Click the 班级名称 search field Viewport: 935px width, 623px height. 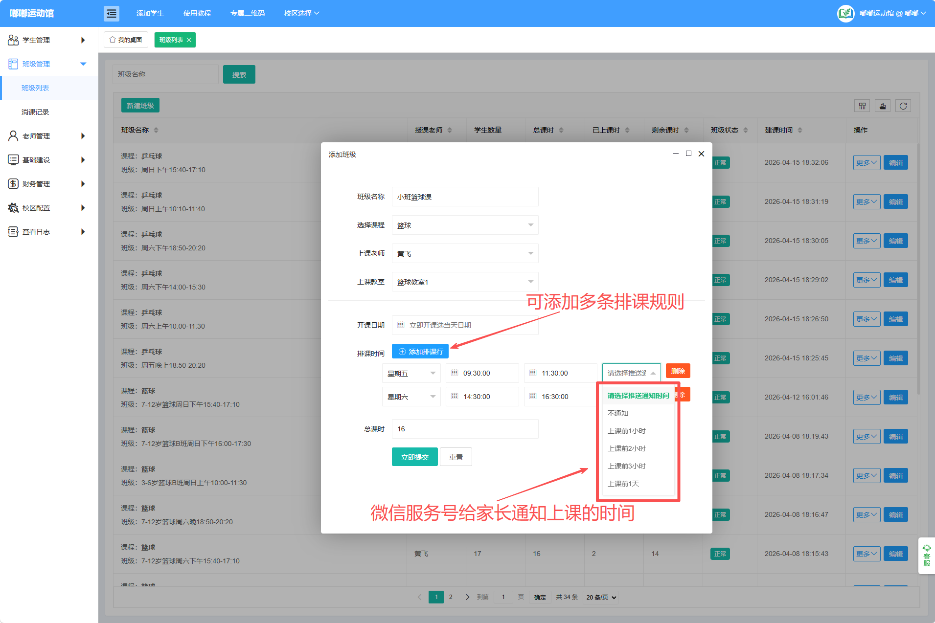(x=166, y=74)
